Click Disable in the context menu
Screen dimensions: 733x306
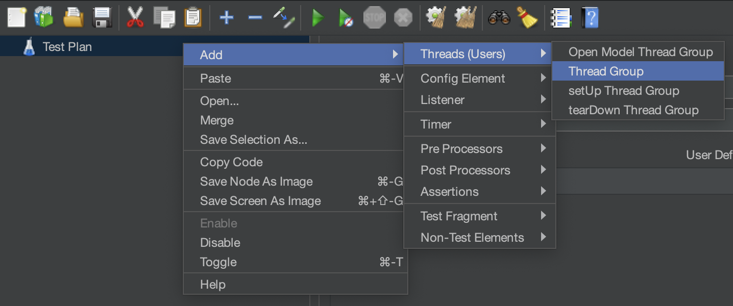click(x=220, y=243)
